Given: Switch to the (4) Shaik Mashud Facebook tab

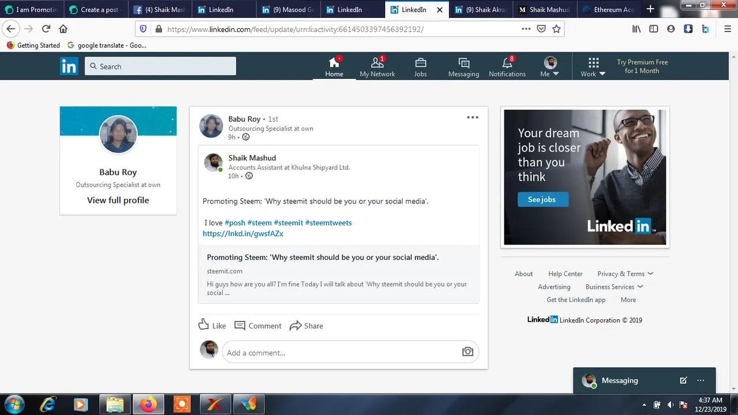Looking at the screenshot, I should pyautogui.click(x=160, y=10).
